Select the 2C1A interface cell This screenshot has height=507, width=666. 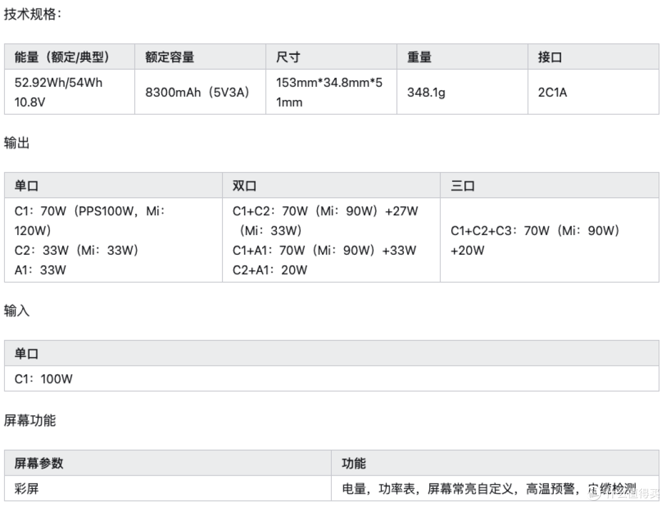click(x=593, y=93)
